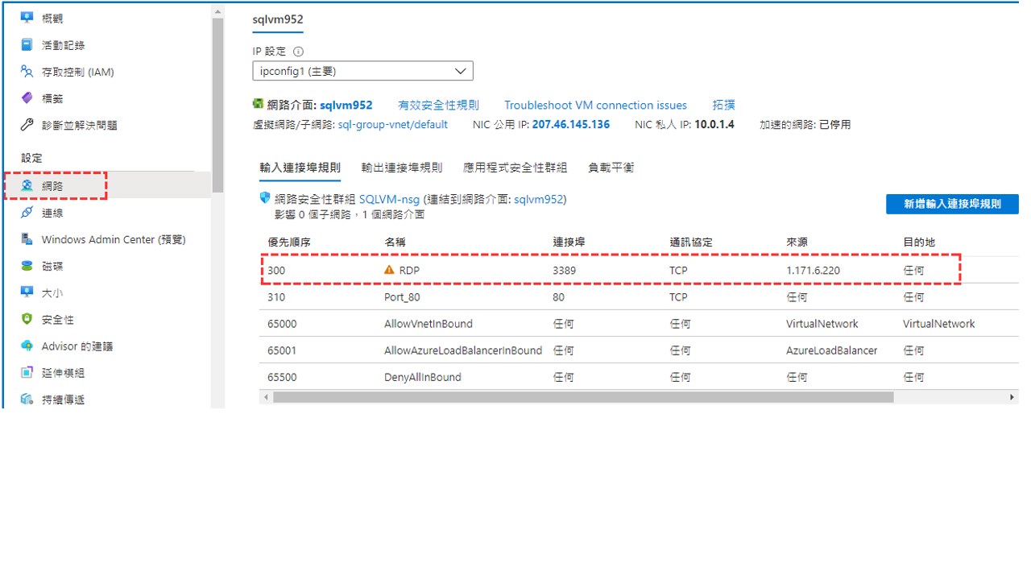Click the scrollbar left arrow below rules table
This screenshot has width=1031, height=580.
coord(264,397)
